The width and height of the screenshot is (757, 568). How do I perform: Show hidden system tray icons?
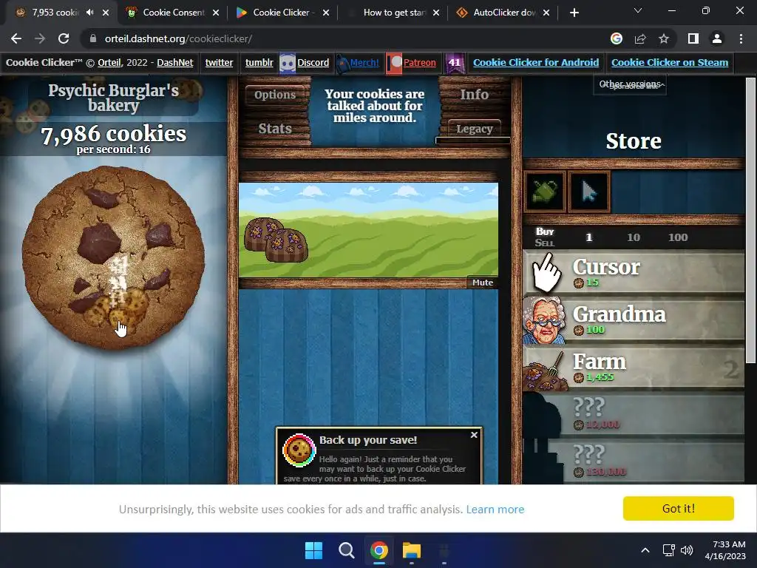tap(645, 550)
